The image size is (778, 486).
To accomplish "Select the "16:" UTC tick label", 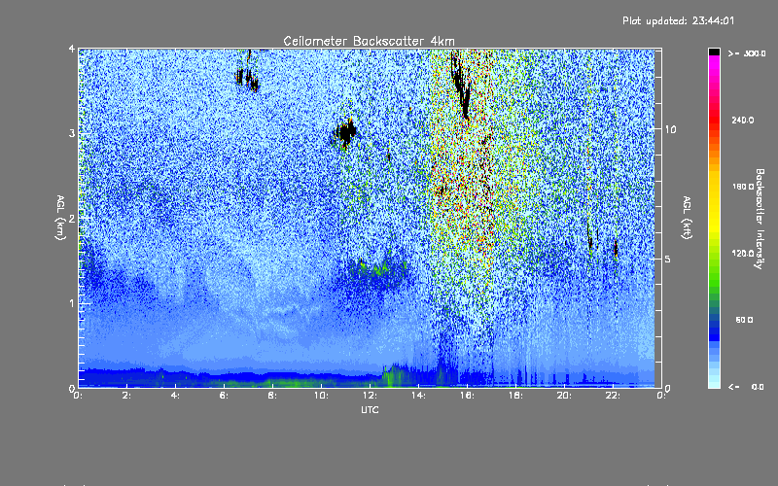I will 467,396.
